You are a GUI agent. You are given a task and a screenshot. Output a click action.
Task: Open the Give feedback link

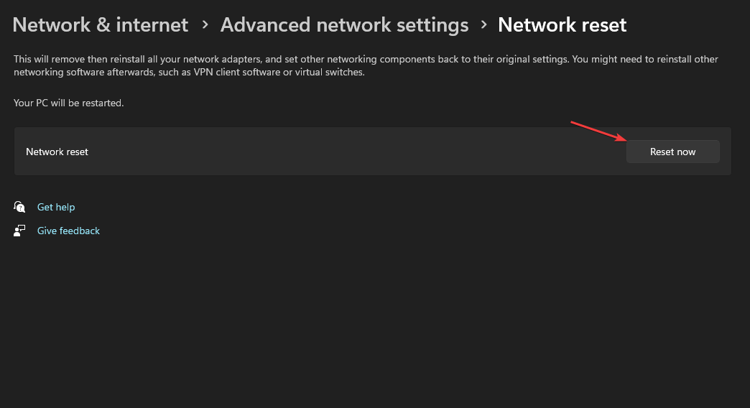(x=68, y=231)
